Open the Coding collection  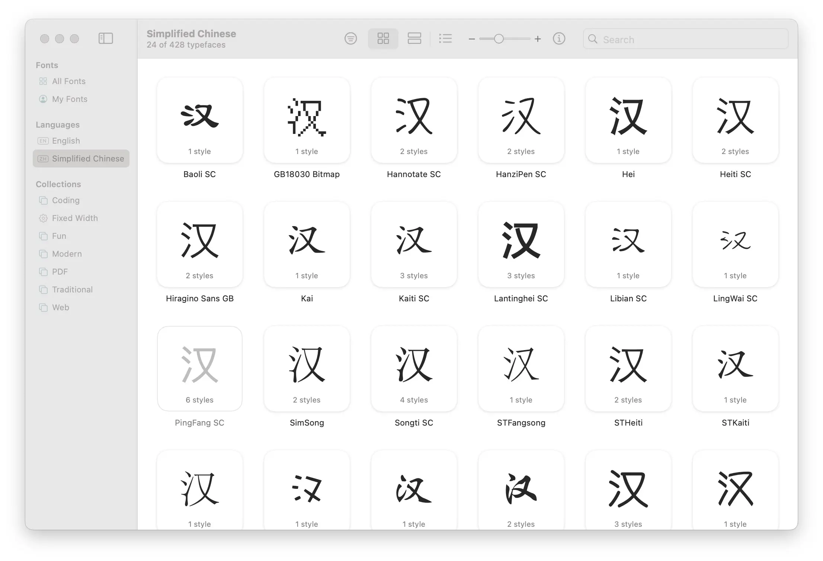(x=81, y=200)
